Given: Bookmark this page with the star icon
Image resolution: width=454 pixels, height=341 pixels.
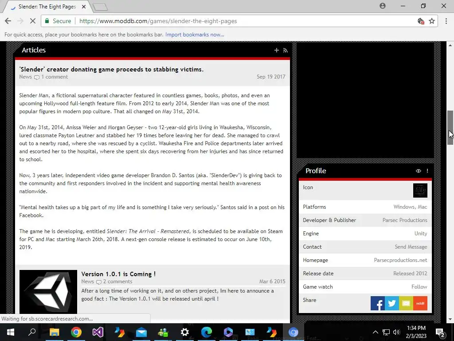Looking at the screenshot, I should point(432,21).
